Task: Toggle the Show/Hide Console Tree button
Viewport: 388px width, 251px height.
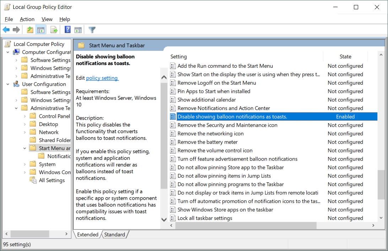Action: click(x=41, y=30)
